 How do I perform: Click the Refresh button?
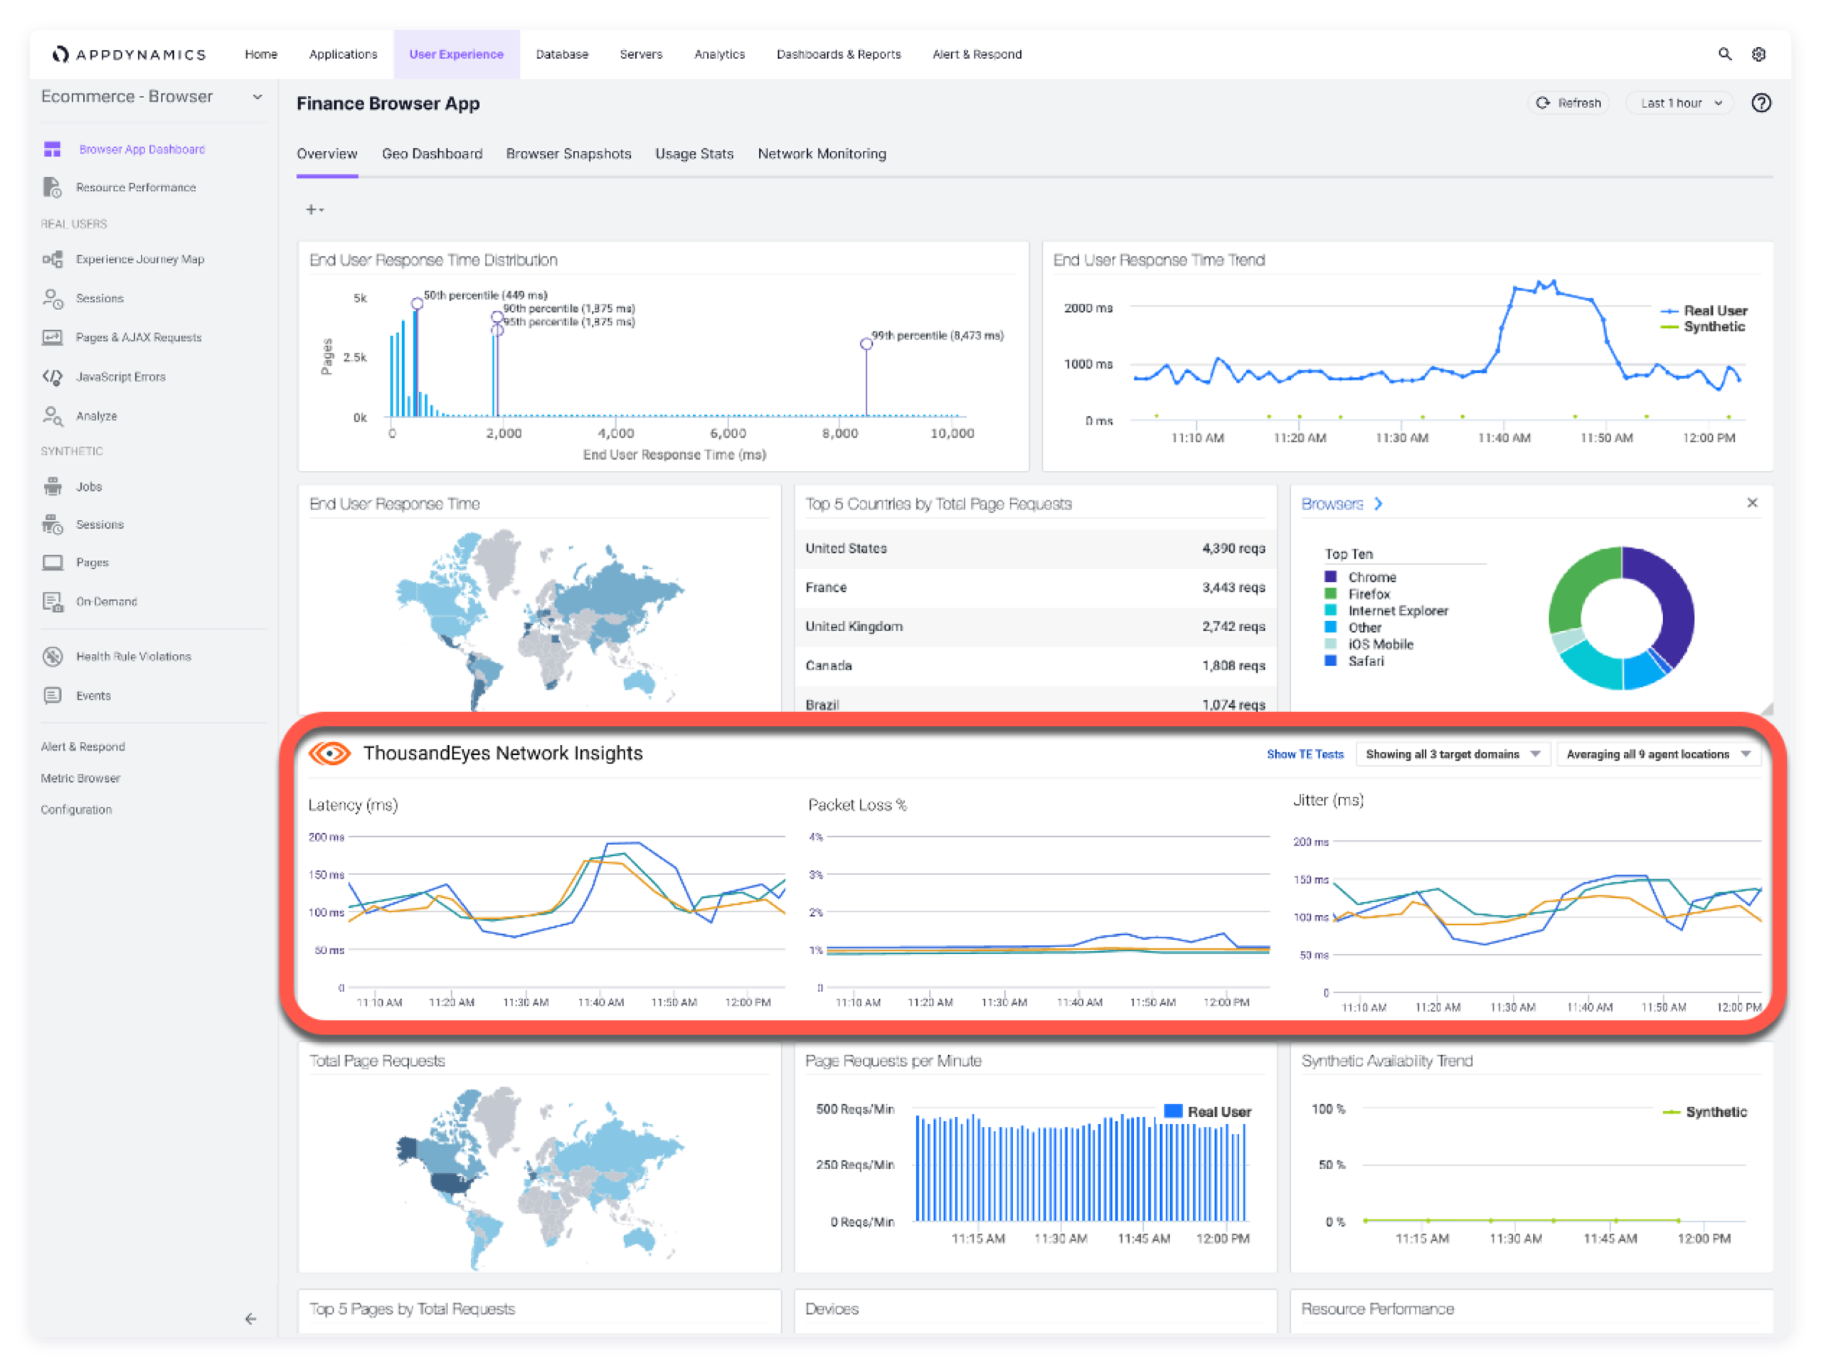click(1569, 103)
